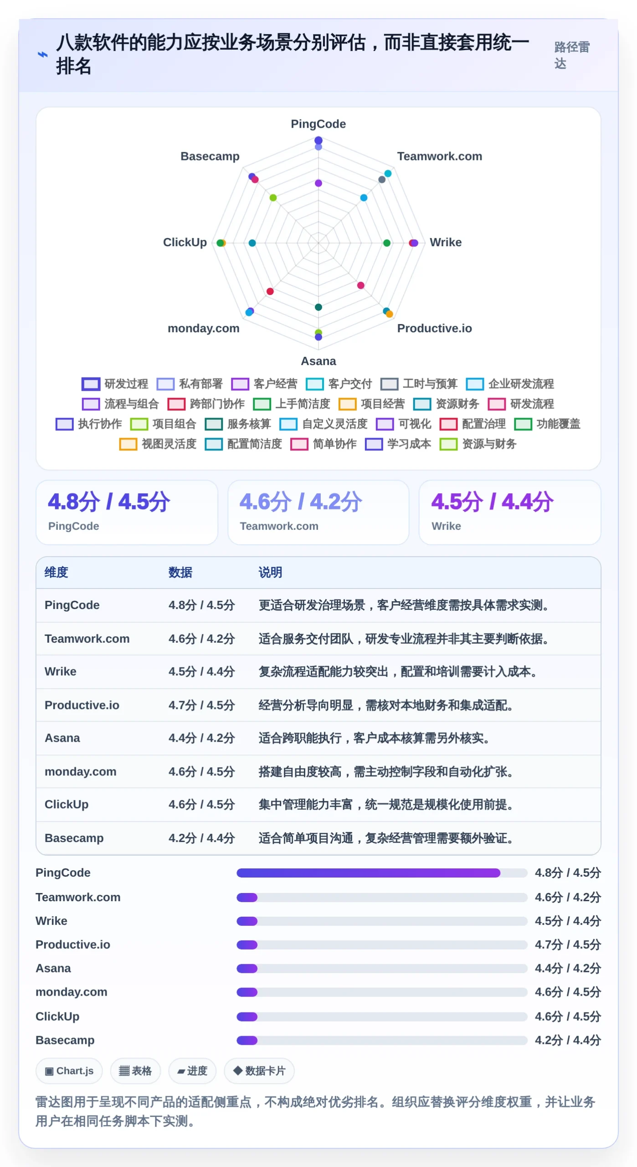The image size is (637, 1167).
Task: Hide the 配置简洁度 dataset in the legend
Action: (244, 444)
